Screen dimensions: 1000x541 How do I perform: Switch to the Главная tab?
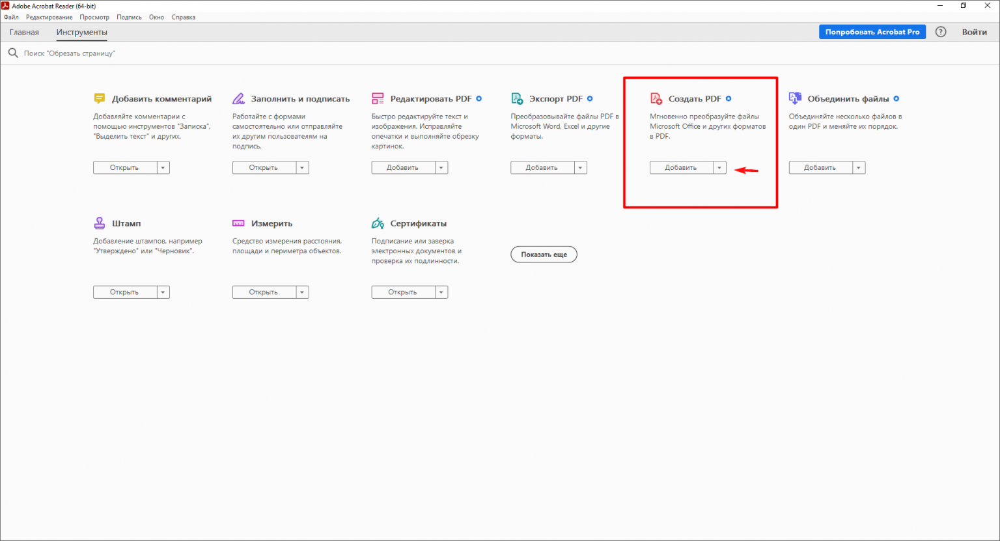(24, 33)
